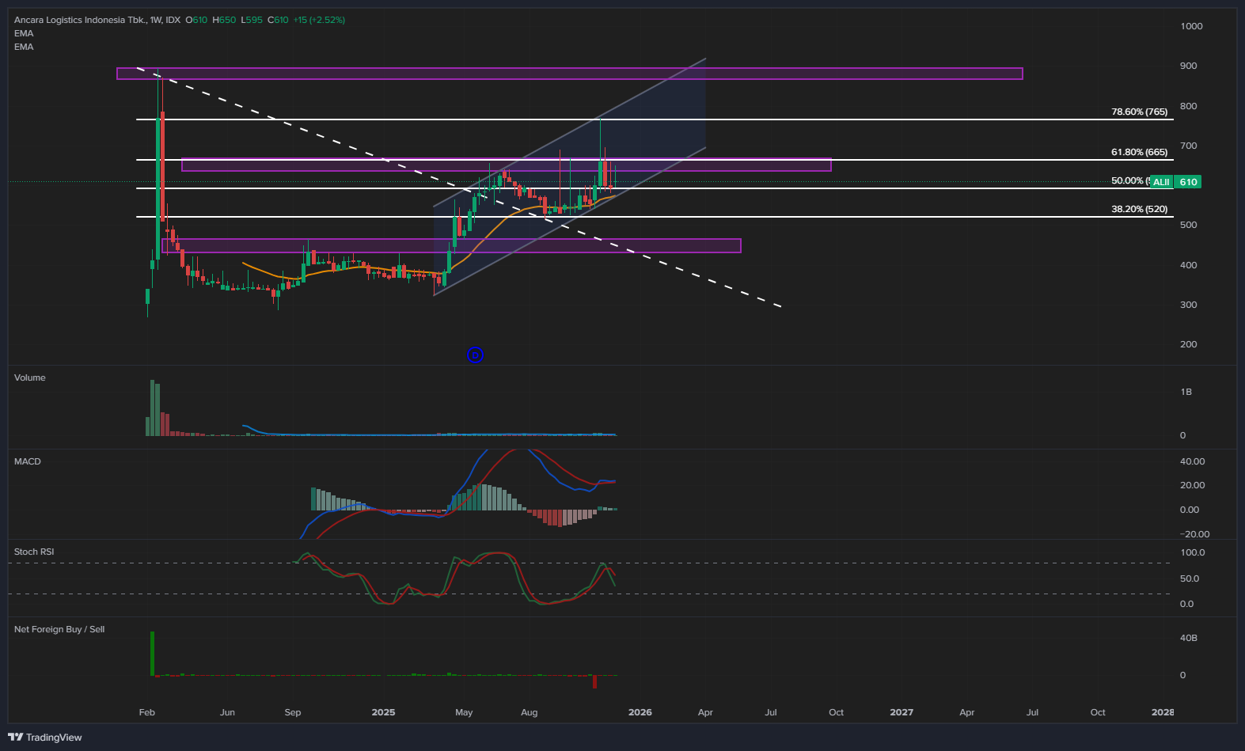The height and width of the screenshot is (751, 1245).
Task: Click the 1W timeframe label in header
Action: (156, 20)
